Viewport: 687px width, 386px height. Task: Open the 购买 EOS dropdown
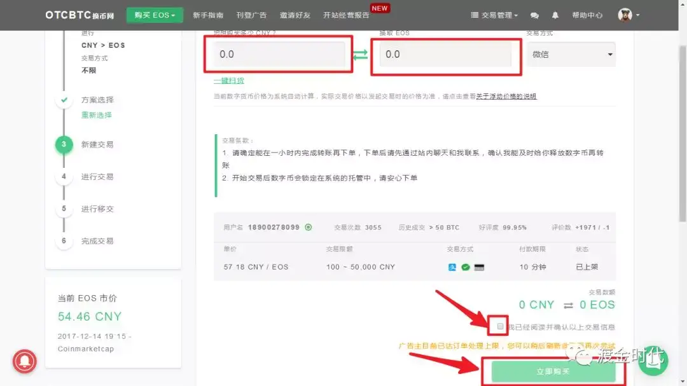155,15
